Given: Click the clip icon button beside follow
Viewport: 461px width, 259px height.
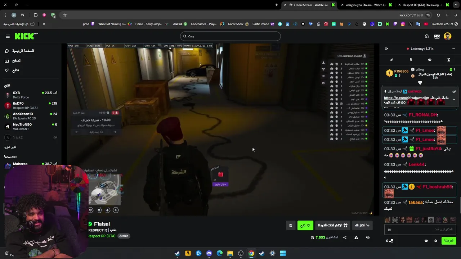Looking at the screenshot, I should pos(291,226).
